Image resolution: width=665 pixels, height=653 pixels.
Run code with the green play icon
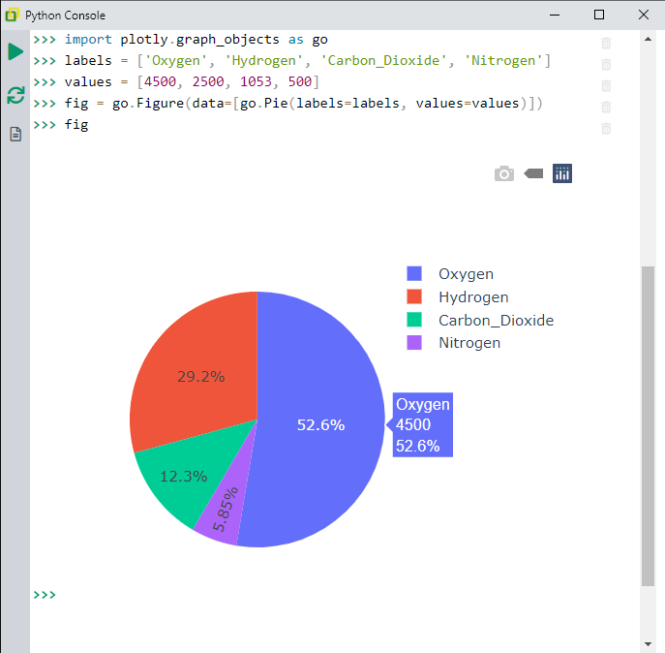[x=15, y=51]
